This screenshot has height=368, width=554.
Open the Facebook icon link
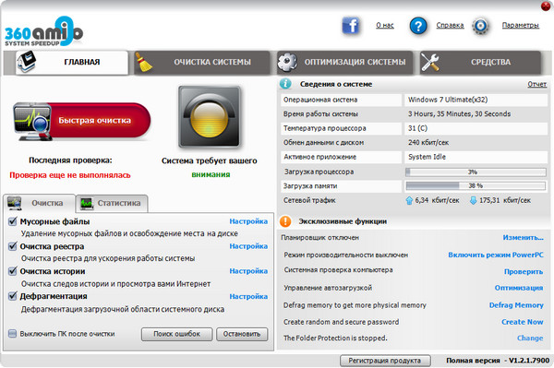click(x=351, y=26)
